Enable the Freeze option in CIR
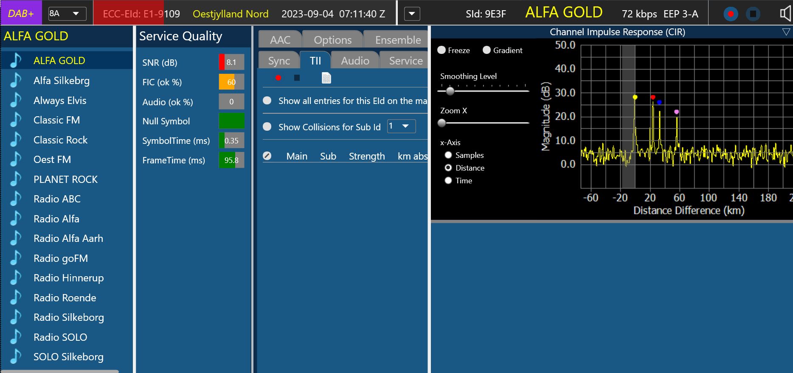Viewport: 793px width, 373px height. (x=441, y=50)
